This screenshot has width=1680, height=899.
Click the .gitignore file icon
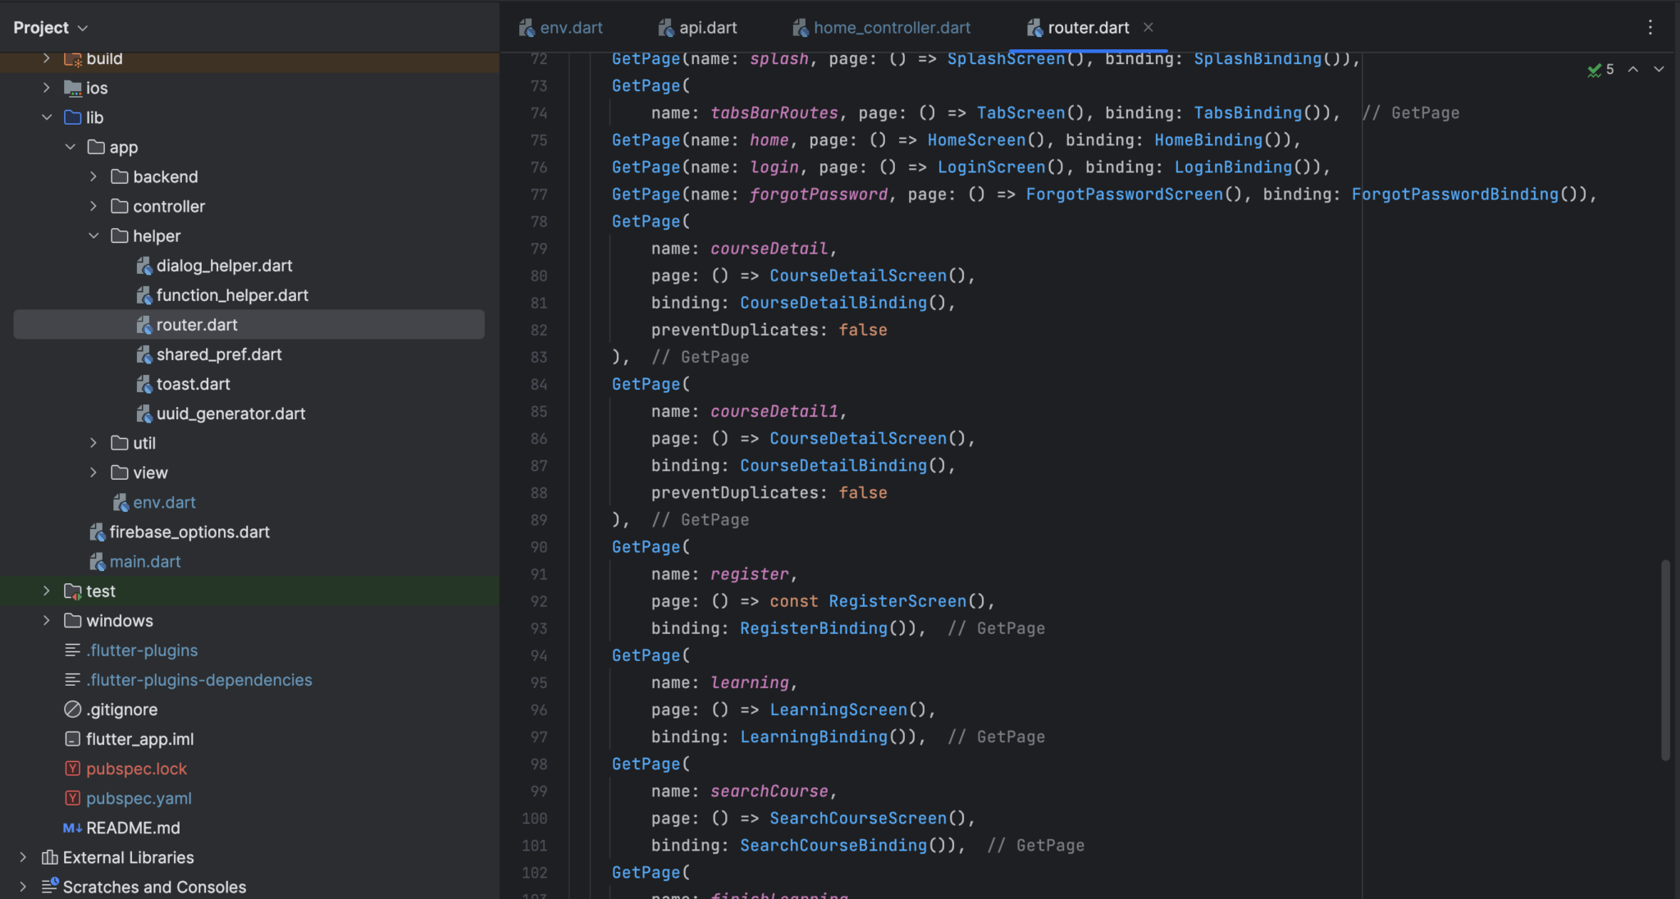point(73,709)
